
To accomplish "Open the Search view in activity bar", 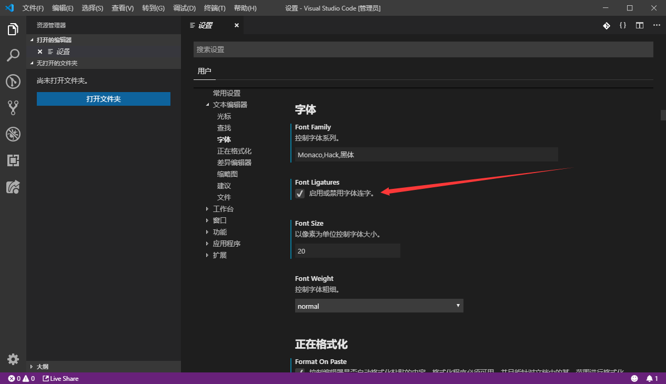I will pos(13,55).
